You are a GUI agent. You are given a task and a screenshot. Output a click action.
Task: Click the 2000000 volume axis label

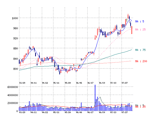point(13,103)
